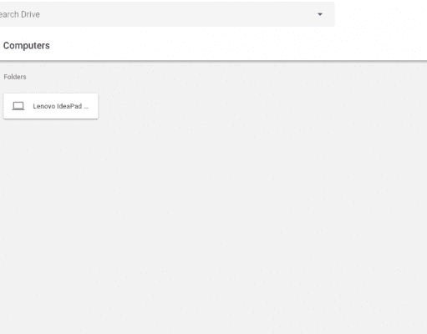427x334 pixels.
Task: Expand advanced search filters in Search Drive bar
Action: [320, 14]
